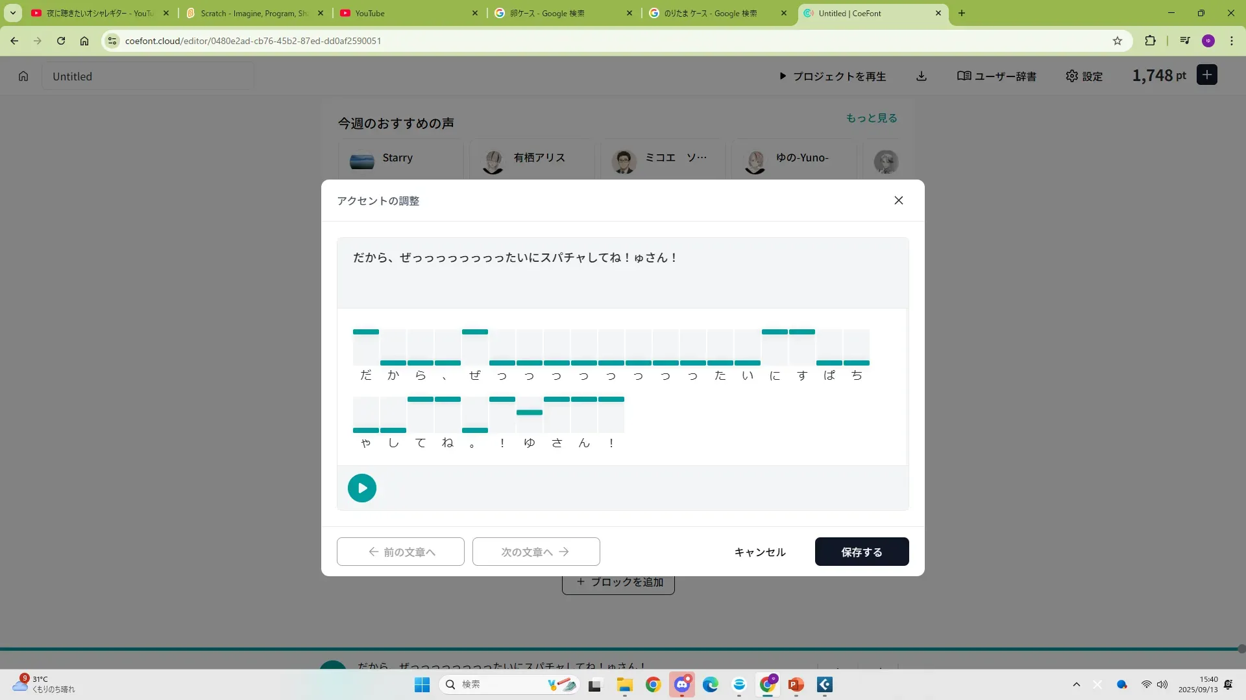Switch to the Scratch browser tab
Screen dimensions: 1246x700
tap(254, 13)
